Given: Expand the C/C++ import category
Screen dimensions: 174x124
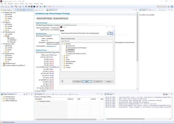Looking at the screenshot, I should 62,56.
